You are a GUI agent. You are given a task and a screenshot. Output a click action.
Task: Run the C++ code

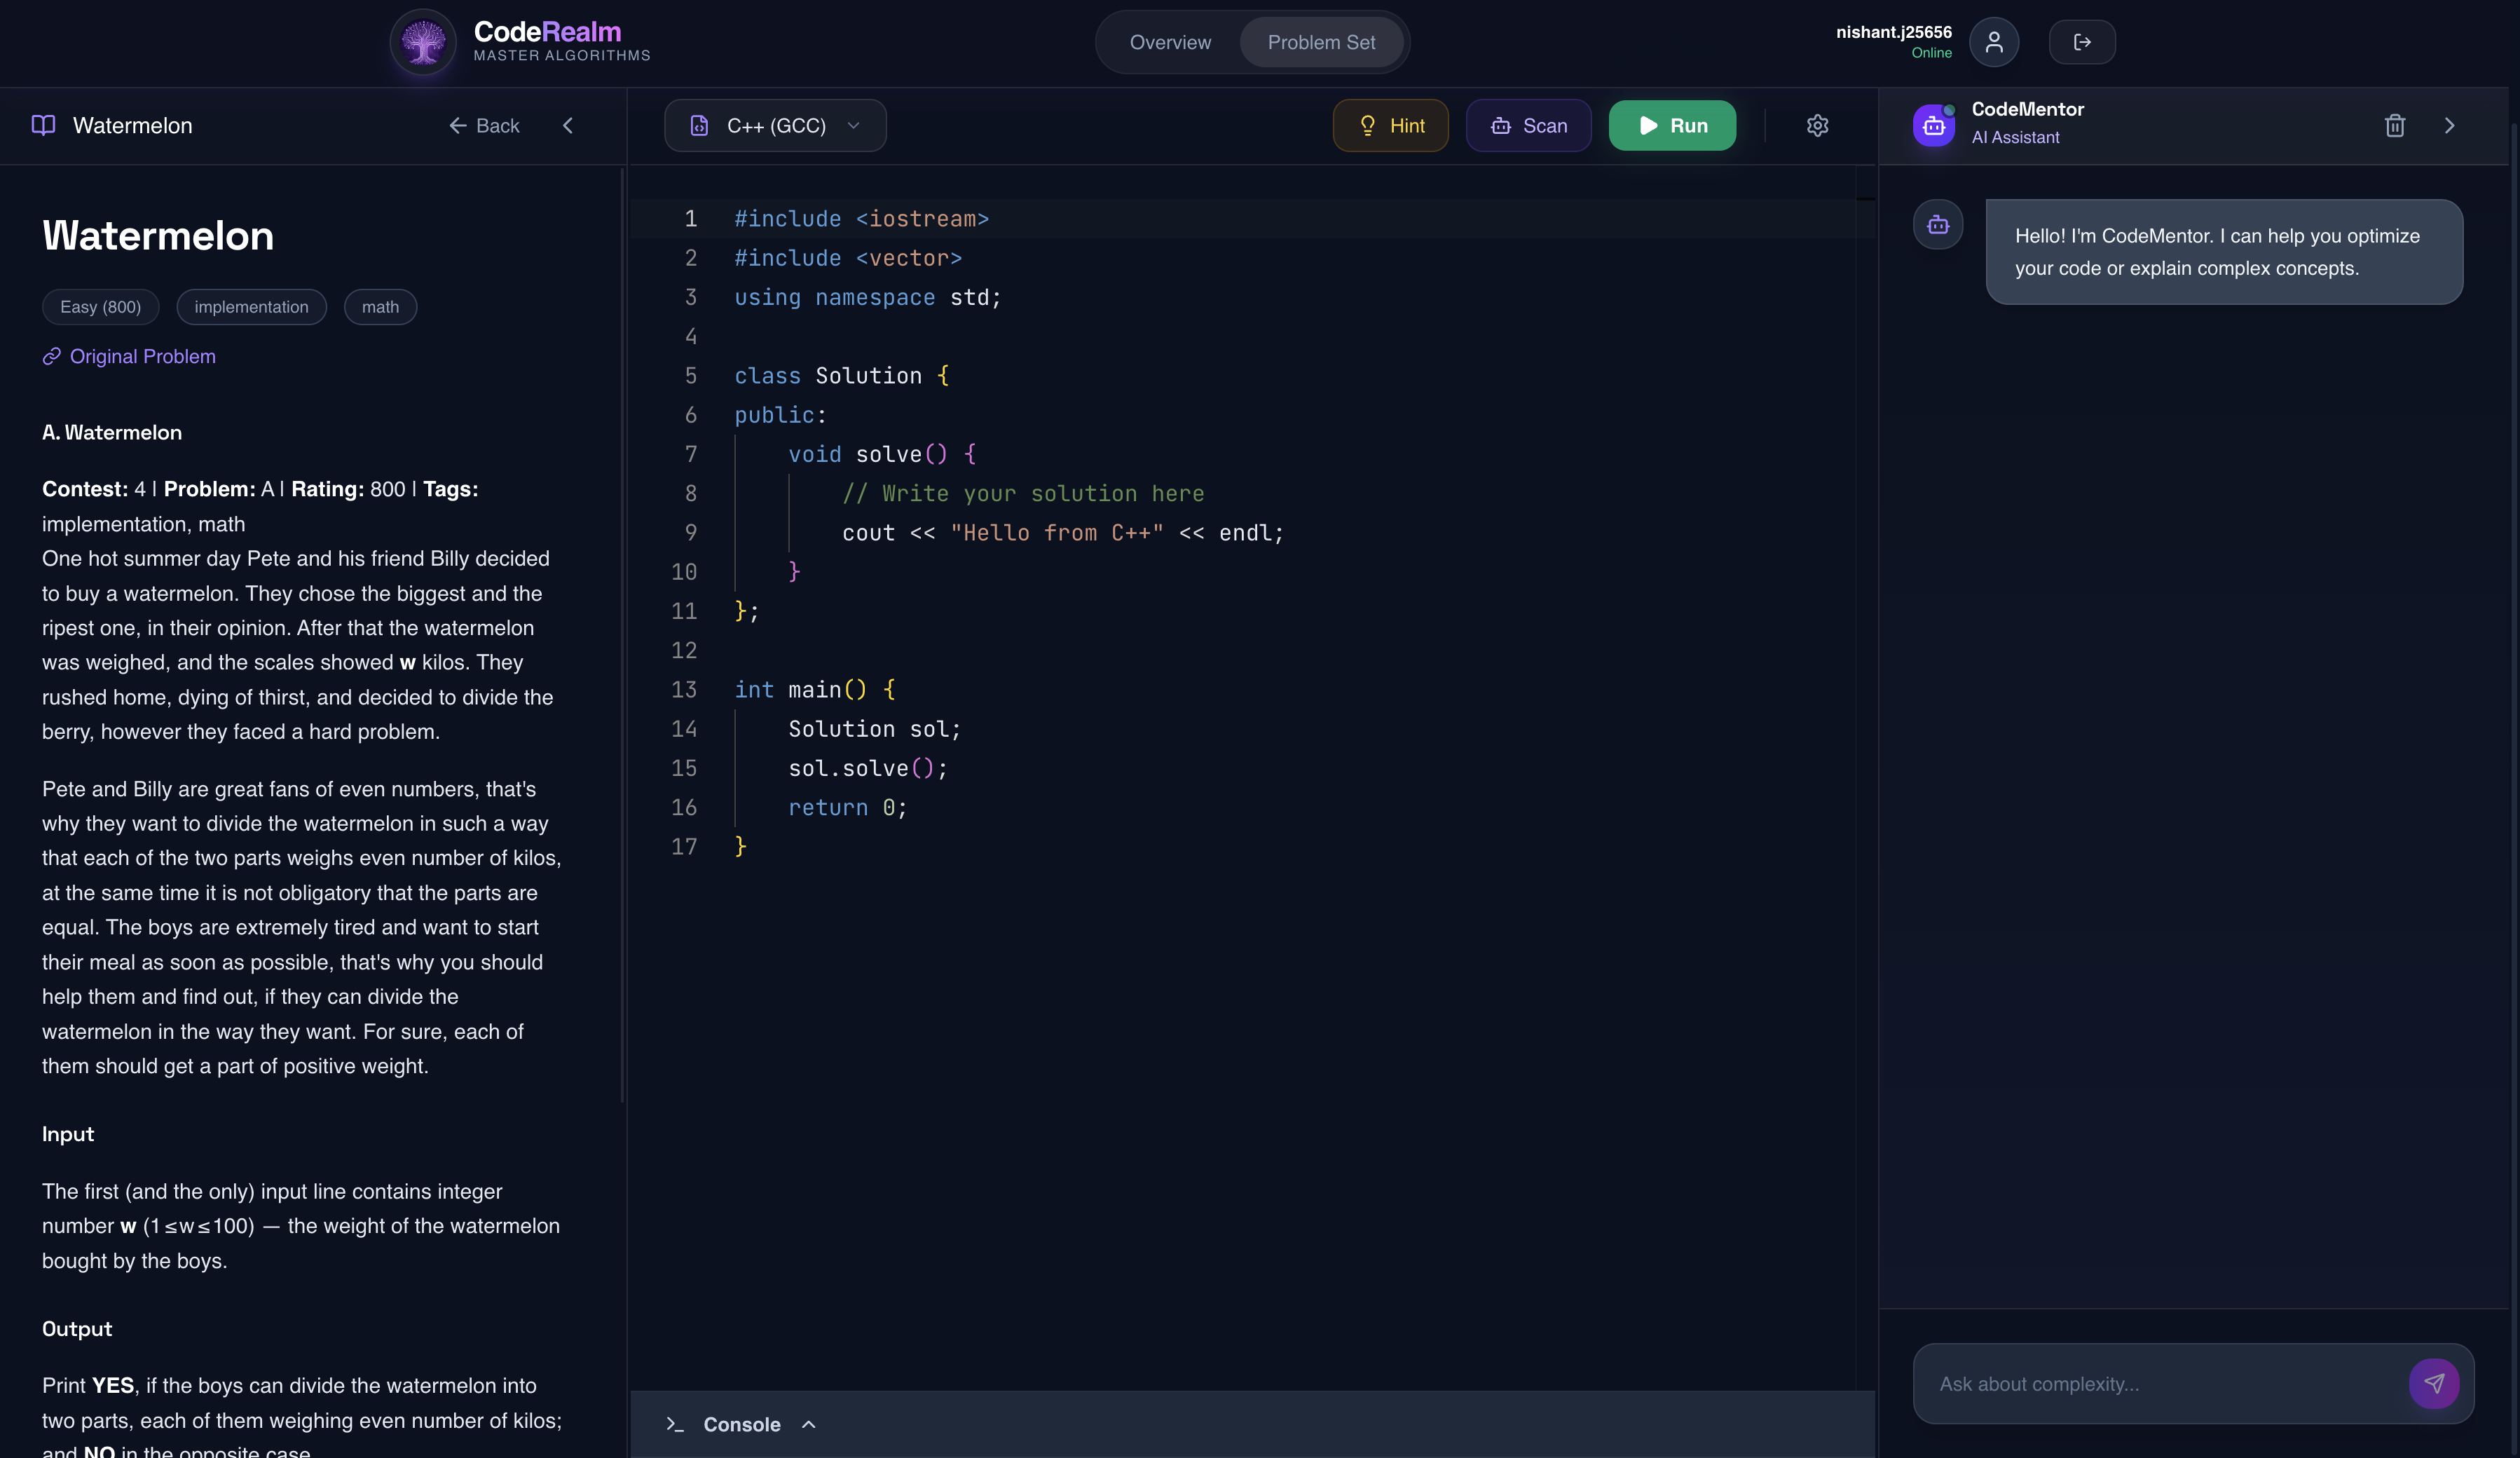coord(1671,125)
